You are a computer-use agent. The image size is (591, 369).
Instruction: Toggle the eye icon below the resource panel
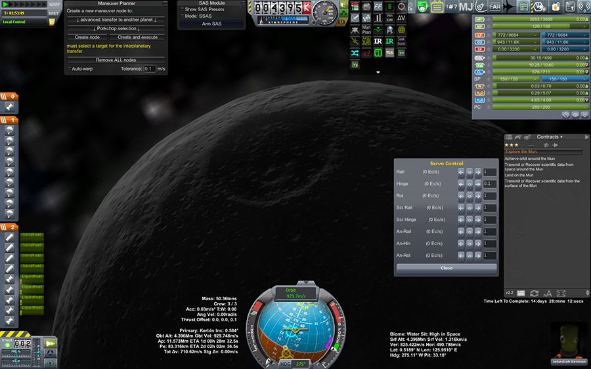click(x=575, y=115)
